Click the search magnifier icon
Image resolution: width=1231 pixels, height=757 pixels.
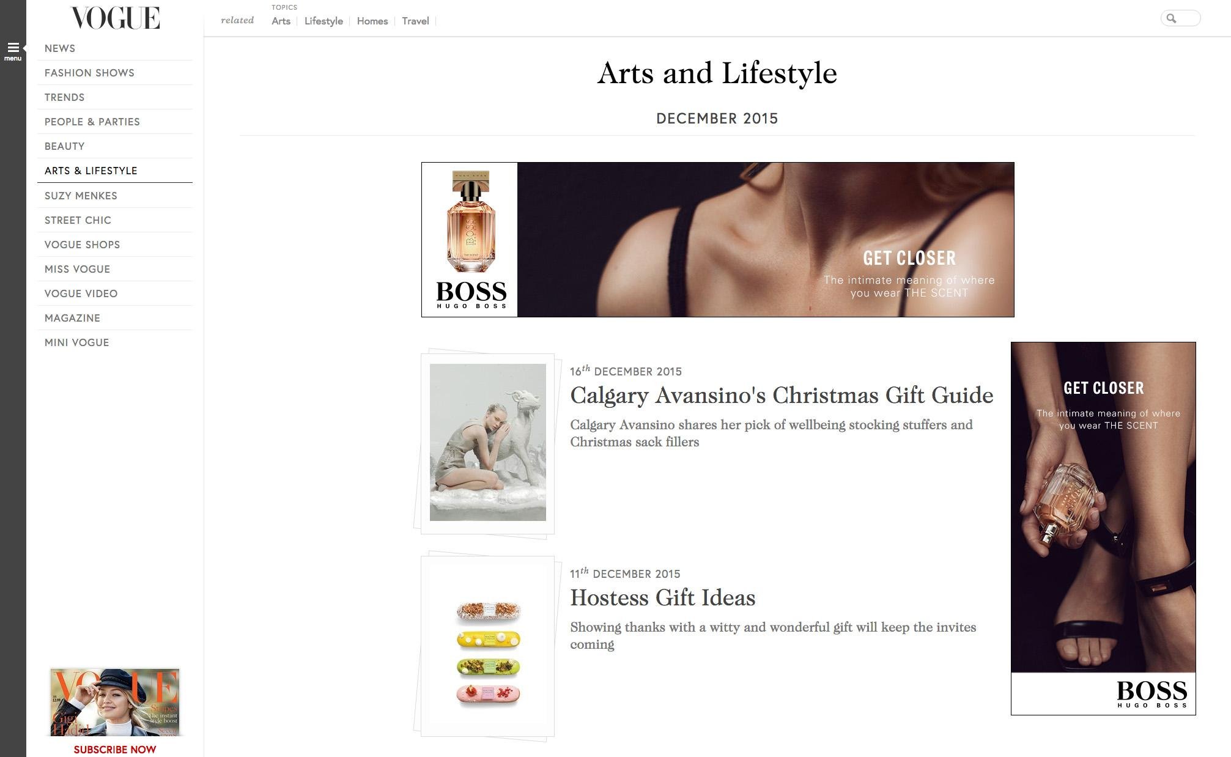pos(1171,18)
